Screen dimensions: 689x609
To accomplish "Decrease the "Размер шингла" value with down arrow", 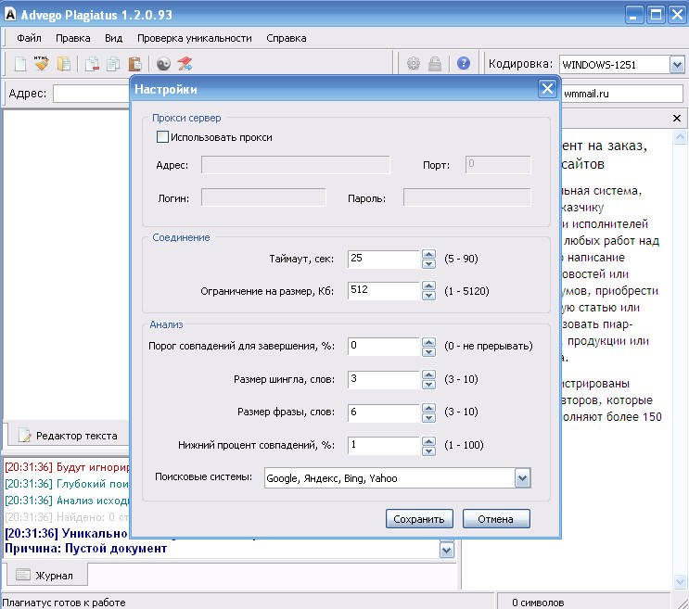I will 428,385.
